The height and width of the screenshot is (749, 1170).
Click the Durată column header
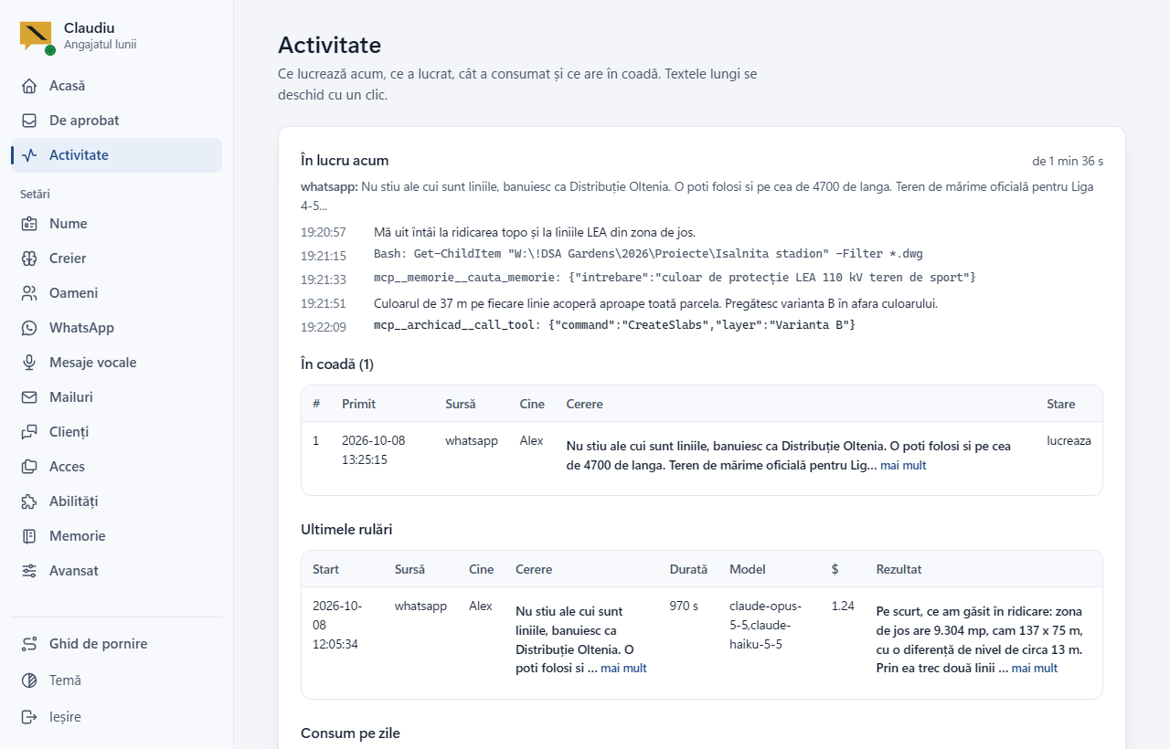pos(688,569)
